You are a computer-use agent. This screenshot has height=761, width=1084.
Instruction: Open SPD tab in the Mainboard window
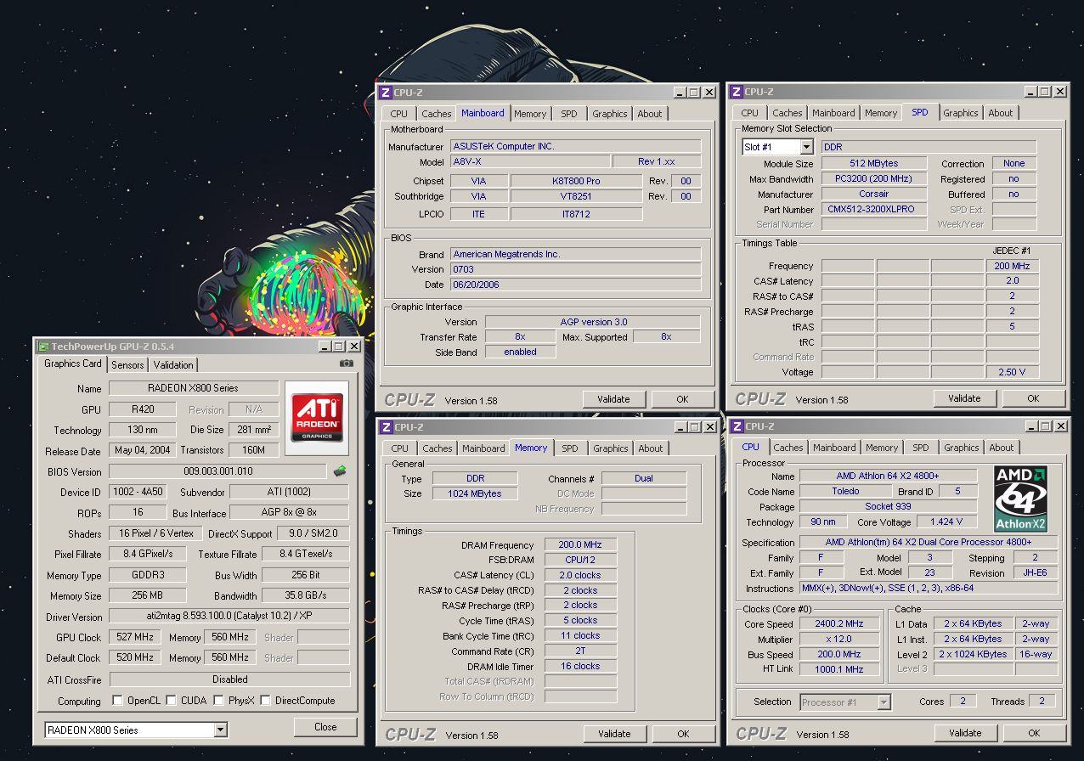pyautogui.click(x=569, y=114)
